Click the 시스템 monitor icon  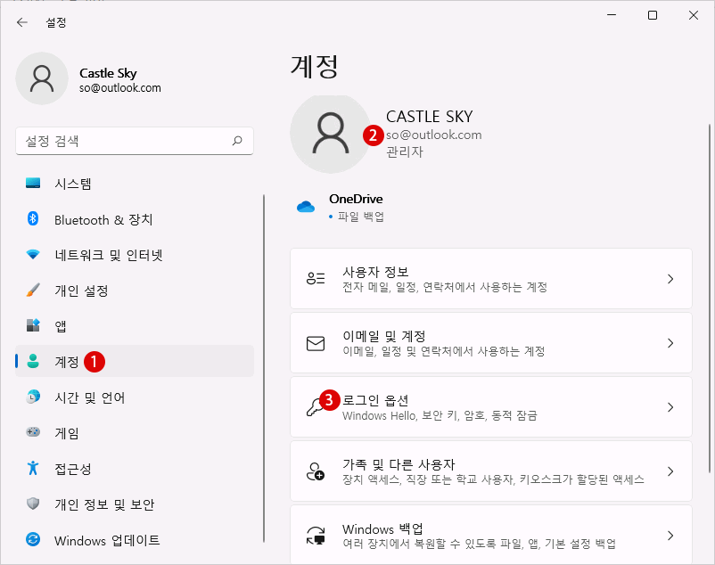(33, 184)
